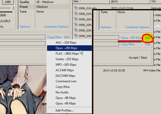This screenshot has width=161, height=114.
Task: Click the Opus ~250 Kbps link in the inset
Action: tap(131, 38)
